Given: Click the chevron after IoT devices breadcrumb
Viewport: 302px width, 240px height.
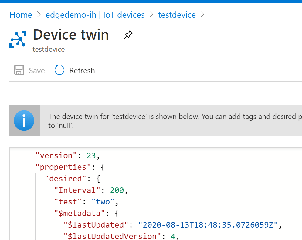Looking at the screenshot, I should coord(151,15).
